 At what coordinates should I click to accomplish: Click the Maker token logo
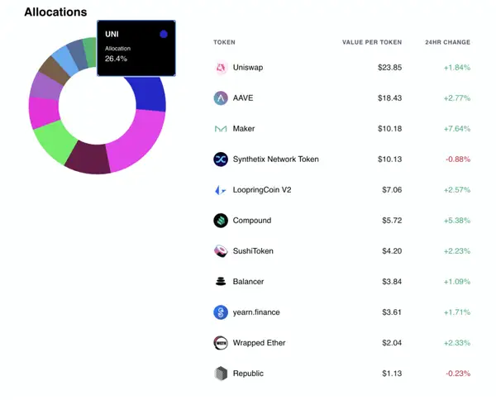[x=221, y=129]
